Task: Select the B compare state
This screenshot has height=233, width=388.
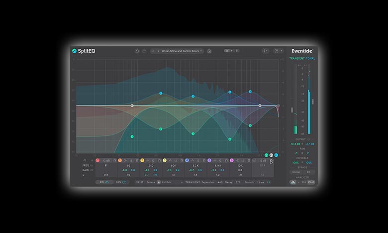Action: [x=237, y=51]
